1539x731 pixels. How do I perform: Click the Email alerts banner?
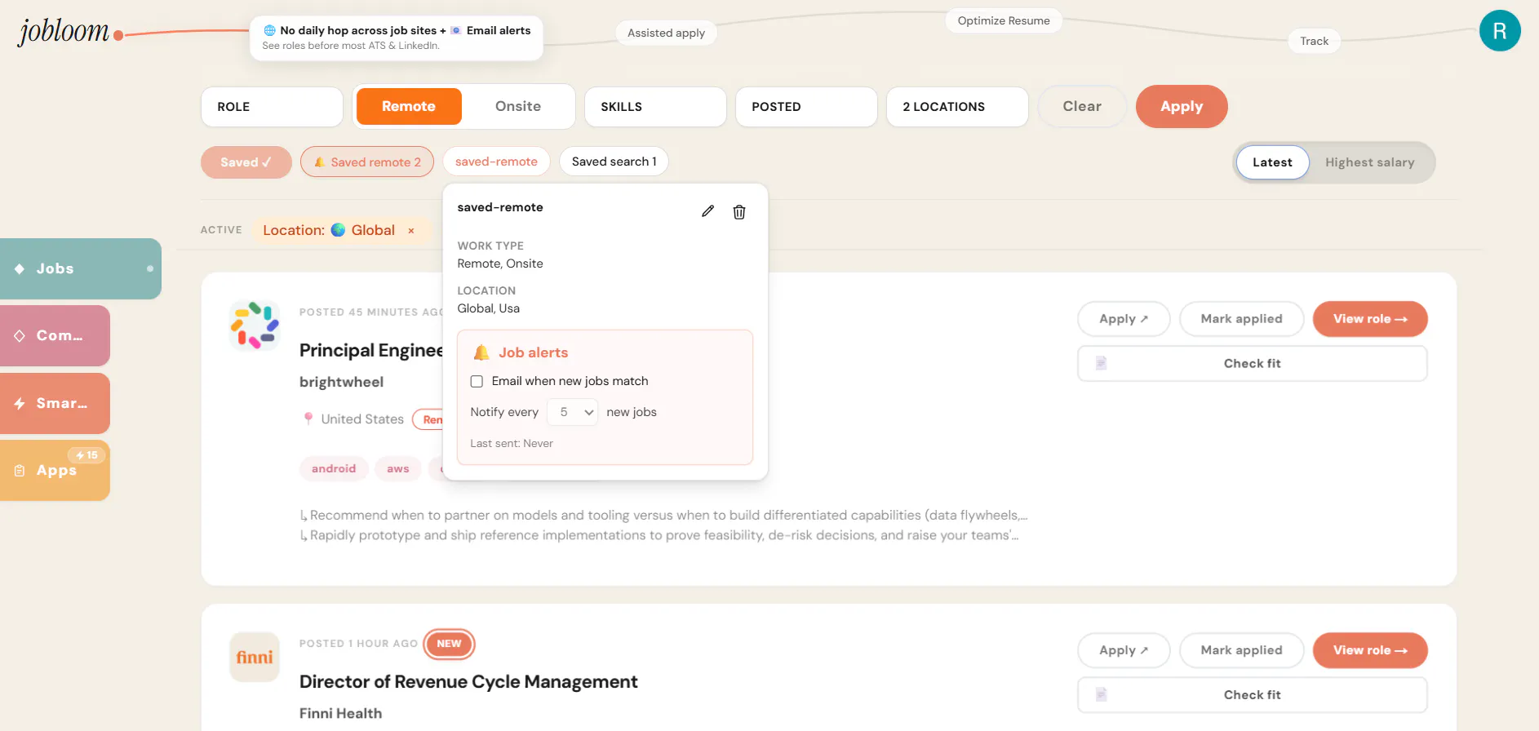396,38
